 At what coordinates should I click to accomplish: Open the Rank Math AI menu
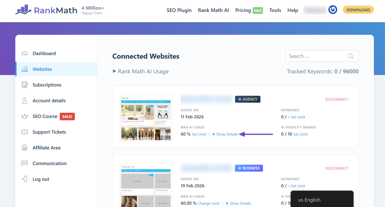(x=213, y=10)
